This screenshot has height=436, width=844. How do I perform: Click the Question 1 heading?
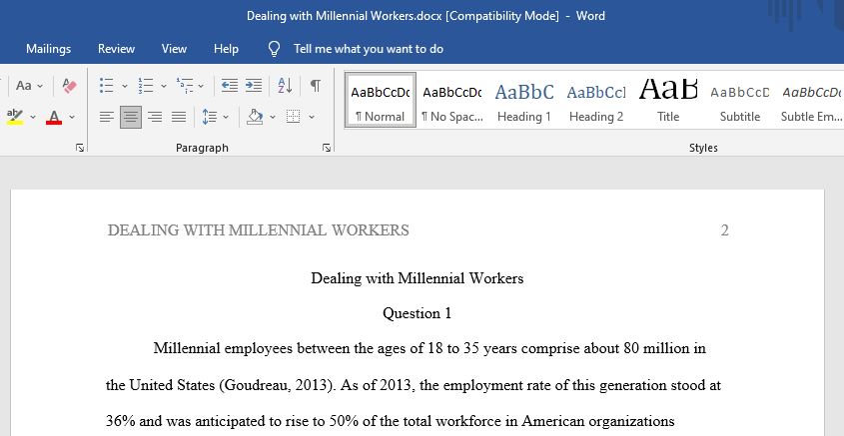[418, 313]
